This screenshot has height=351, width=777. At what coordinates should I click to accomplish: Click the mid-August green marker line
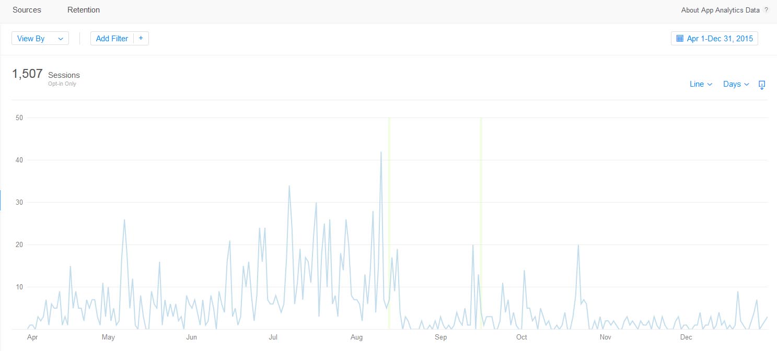tap(389, 224)
